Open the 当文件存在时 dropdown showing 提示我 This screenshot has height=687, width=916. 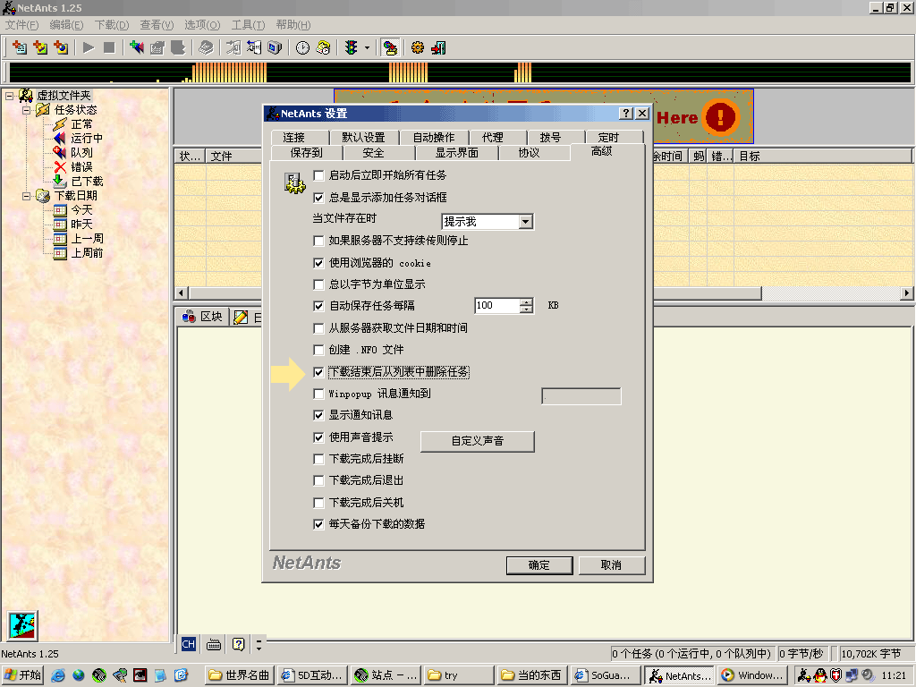[x=488, y=222]
